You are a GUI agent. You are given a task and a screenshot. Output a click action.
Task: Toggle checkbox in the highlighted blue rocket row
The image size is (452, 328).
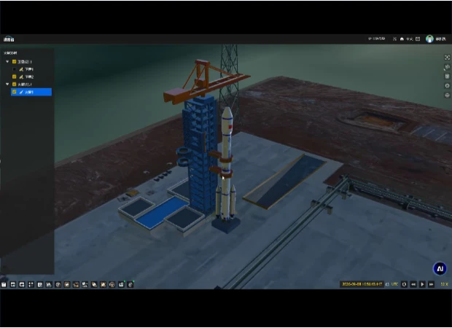(14, 92)
